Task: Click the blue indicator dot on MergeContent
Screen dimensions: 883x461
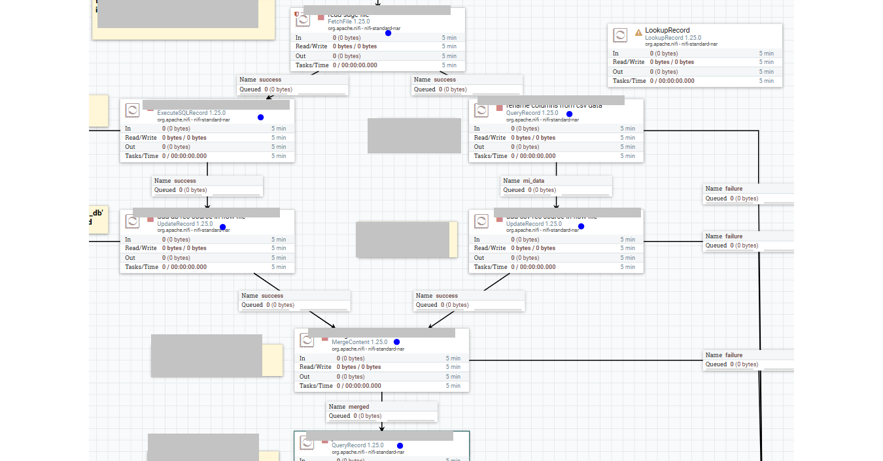Action: (x=397, y=342)
